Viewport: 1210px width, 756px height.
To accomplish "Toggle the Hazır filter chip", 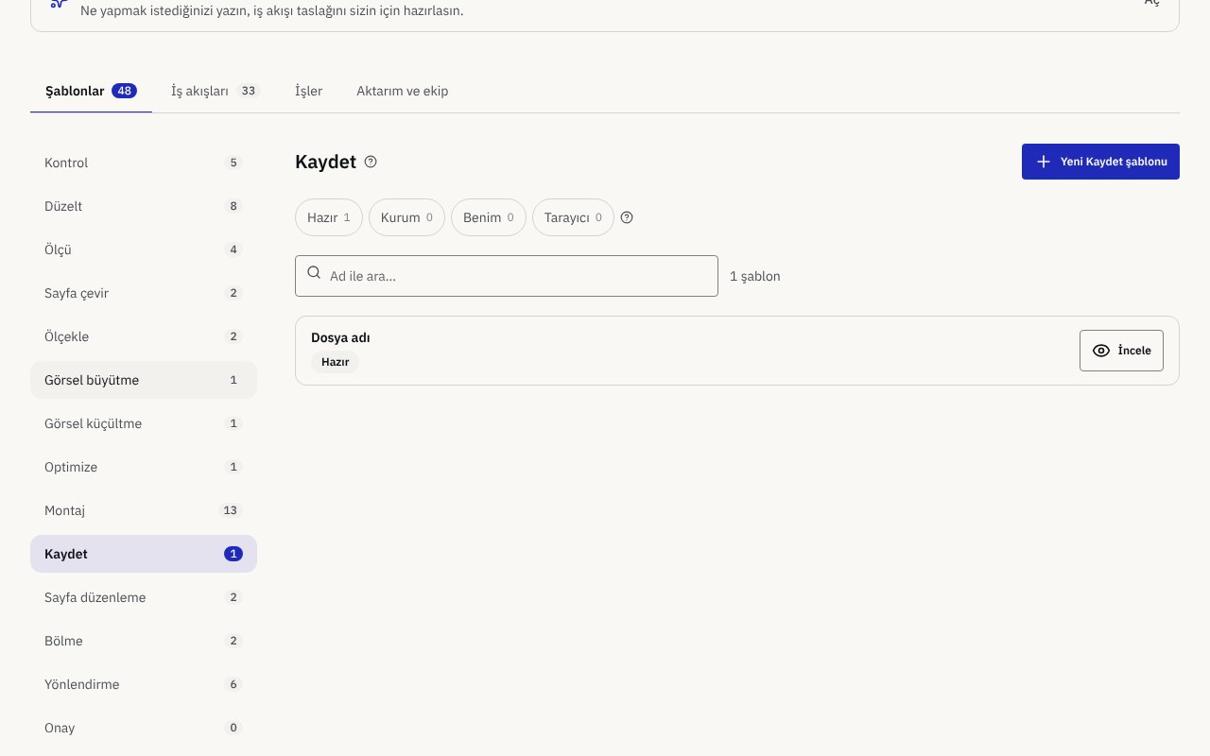I will (x=329, y=217).
